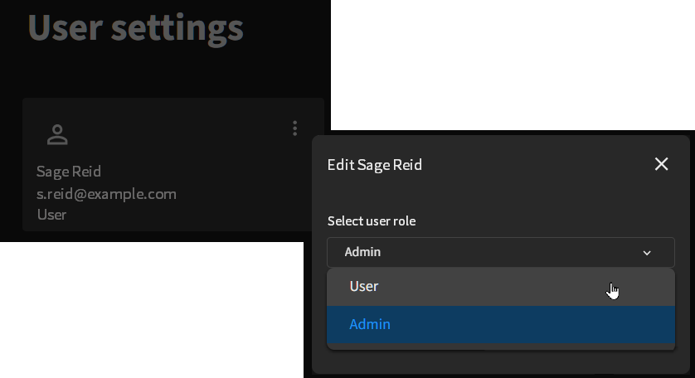Click the User role text on the card
Image resolution: width=695 pixels, height=378 pixels.
pyautogui.click(x=51, y=215)
